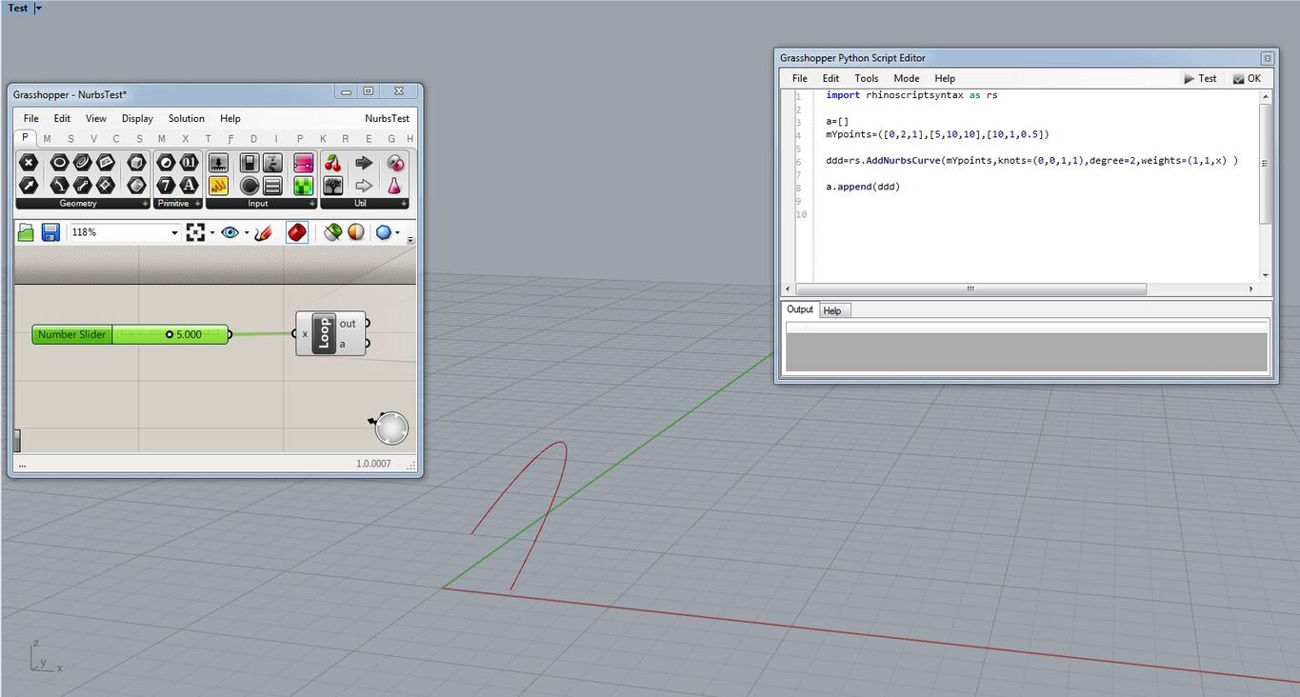Select the Integer parameter icon showing 7

point(166,185)
